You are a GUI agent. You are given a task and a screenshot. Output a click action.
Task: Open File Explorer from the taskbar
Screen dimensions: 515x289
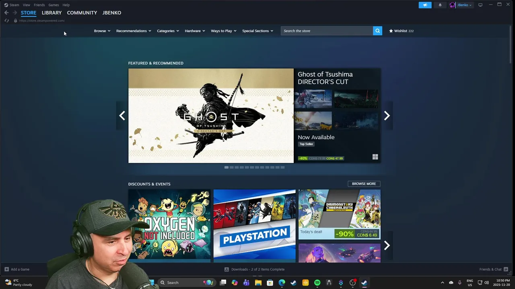tap(258, 283)
